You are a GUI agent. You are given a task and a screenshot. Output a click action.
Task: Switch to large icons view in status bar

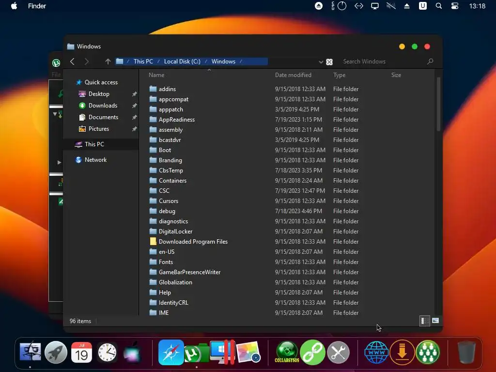pyautogui.click(x=435, y=321)
